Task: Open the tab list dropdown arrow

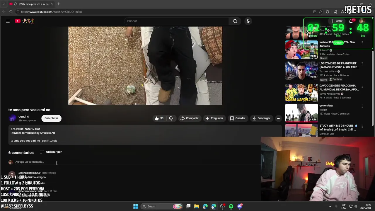Action: [x=4, y=4]
